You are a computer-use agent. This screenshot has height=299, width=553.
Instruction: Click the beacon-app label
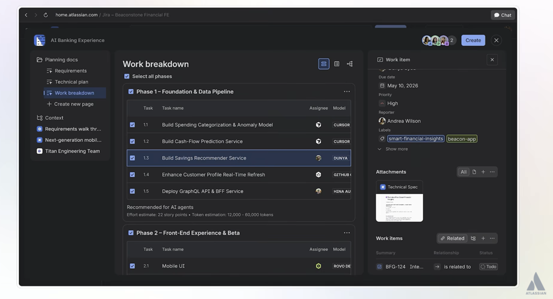click(x=462, y=139)
